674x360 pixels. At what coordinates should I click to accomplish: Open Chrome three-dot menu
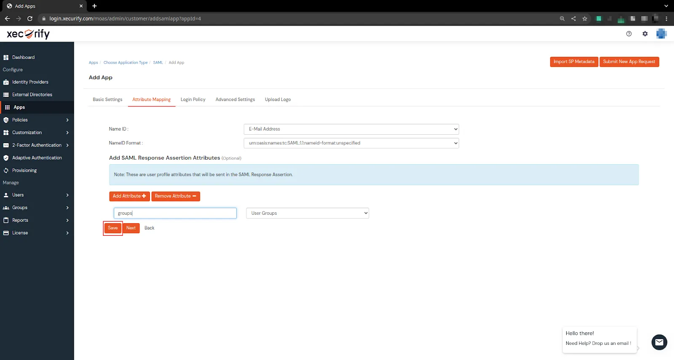point(666,19)
